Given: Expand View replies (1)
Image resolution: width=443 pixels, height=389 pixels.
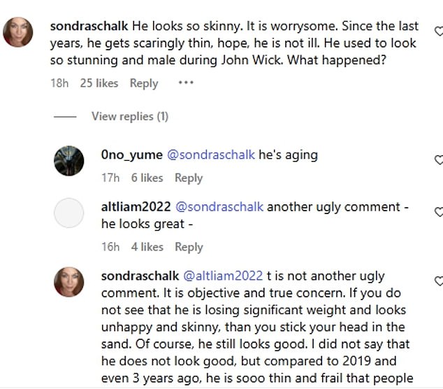Looking at the screenshot, I should (130, 116).
